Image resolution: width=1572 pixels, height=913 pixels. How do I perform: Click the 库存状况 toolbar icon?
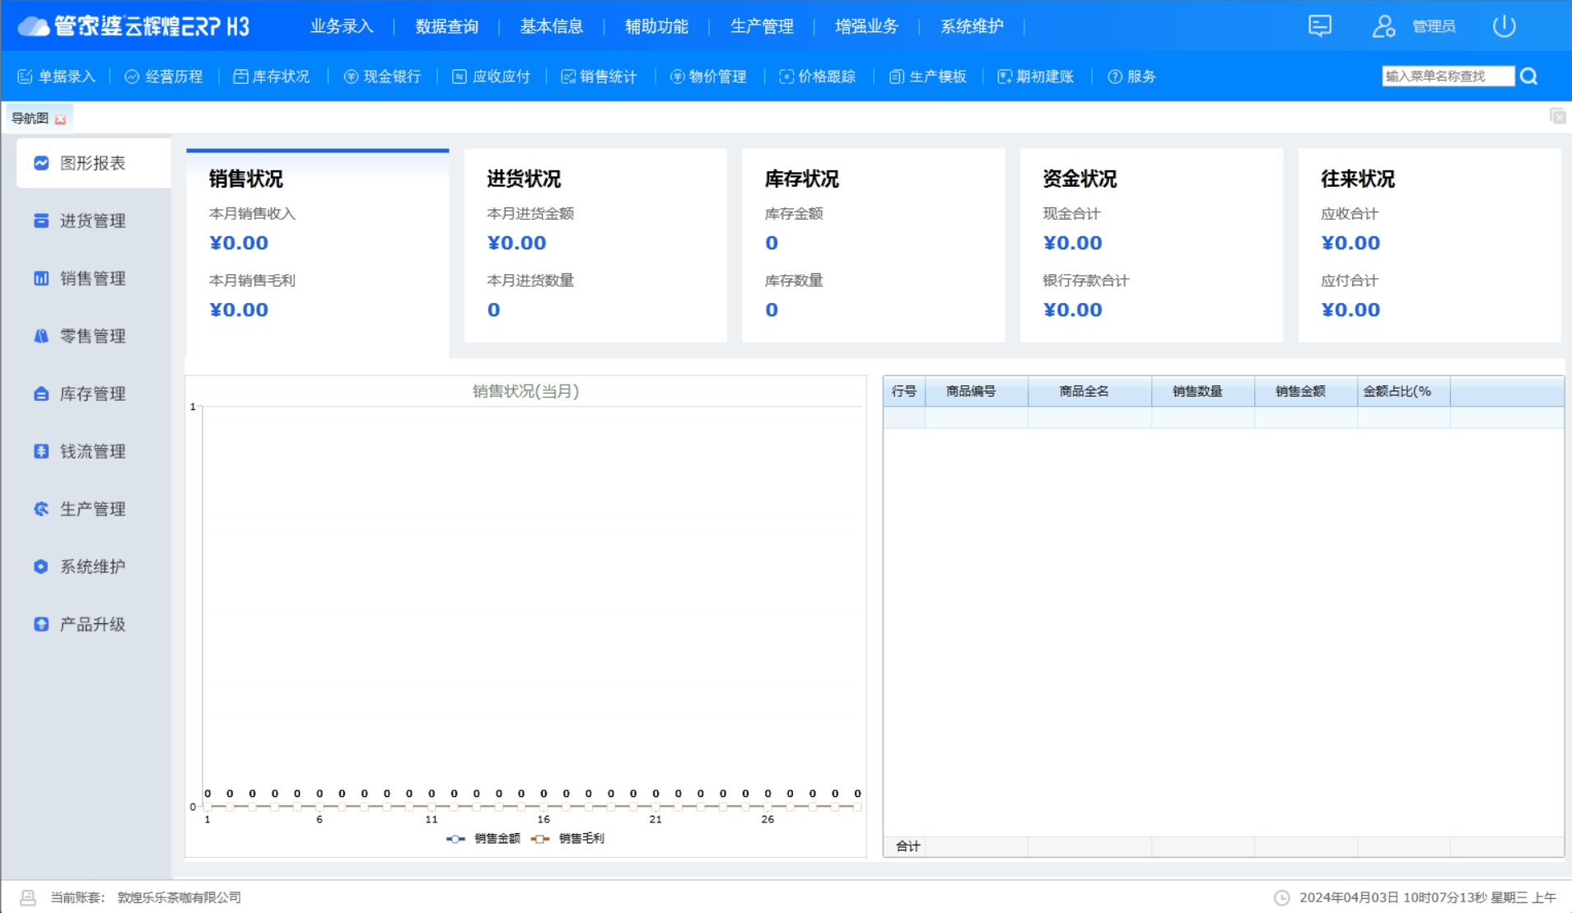(240, 77)
